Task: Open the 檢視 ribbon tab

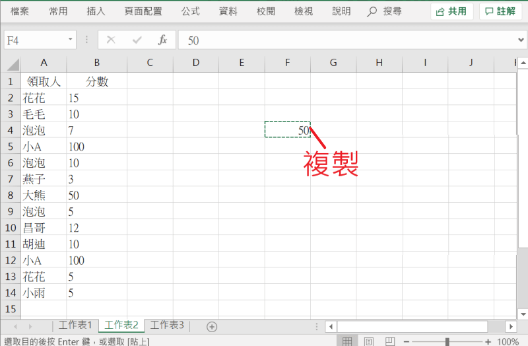Action: point(304,11)
